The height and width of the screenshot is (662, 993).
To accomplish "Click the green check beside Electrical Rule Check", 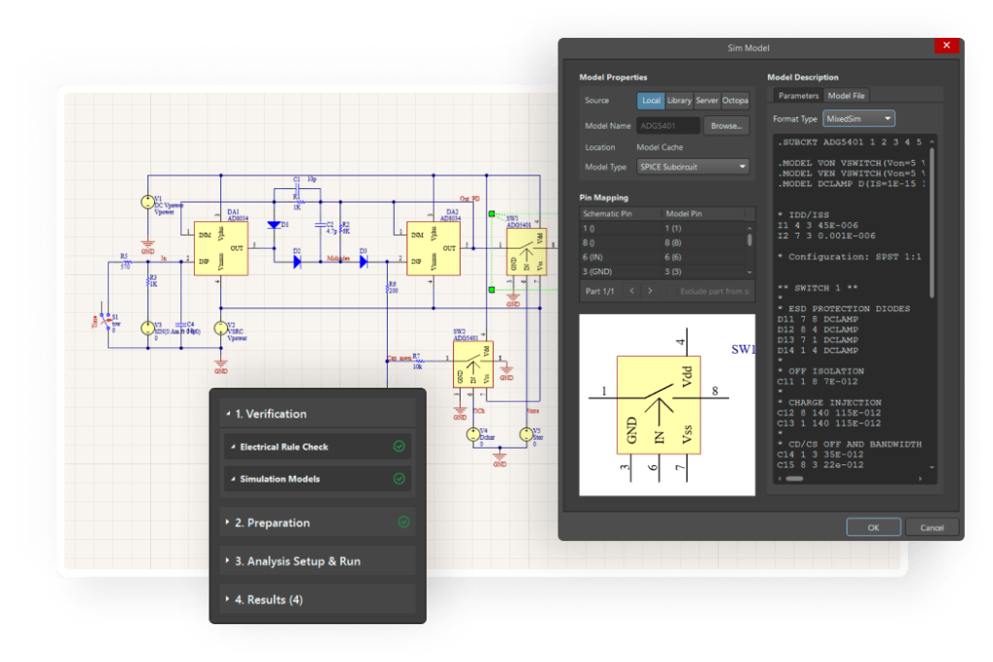I will 399,447.
